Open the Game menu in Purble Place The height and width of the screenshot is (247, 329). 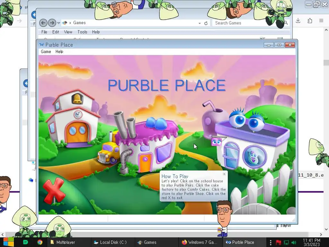pos(46,52)
